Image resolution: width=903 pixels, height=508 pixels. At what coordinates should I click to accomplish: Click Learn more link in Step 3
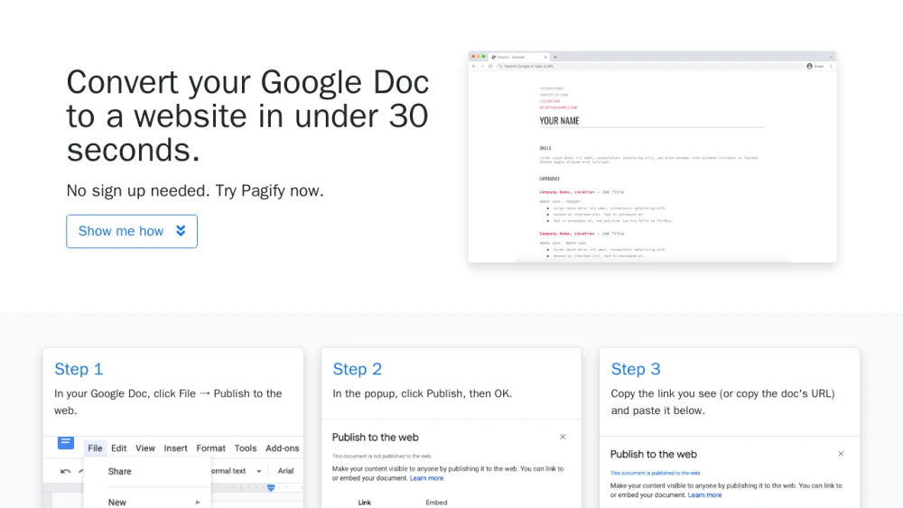click(x=705, y=494)
